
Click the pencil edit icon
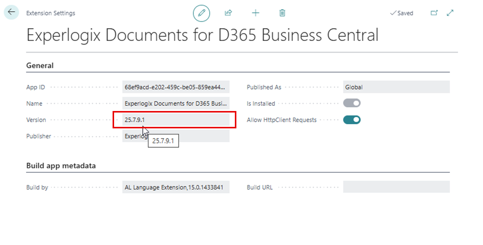point(202,13)
